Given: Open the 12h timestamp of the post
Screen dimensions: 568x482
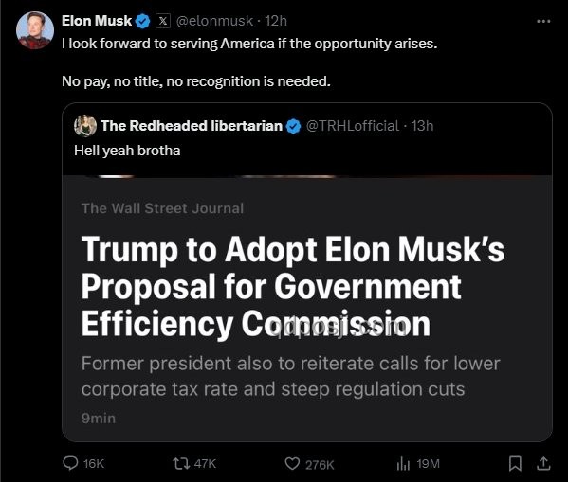Looking at the screenshot, I should (x=276, y=21).
